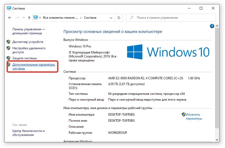225x148 pixels.
Task: Close the Система window
Action: pyautogui.click(x=213, y=8)
